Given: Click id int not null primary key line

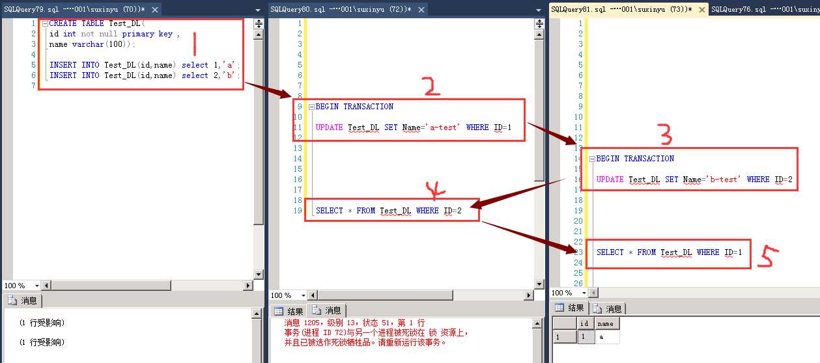Looking at the screenshot, I should 114,34.
